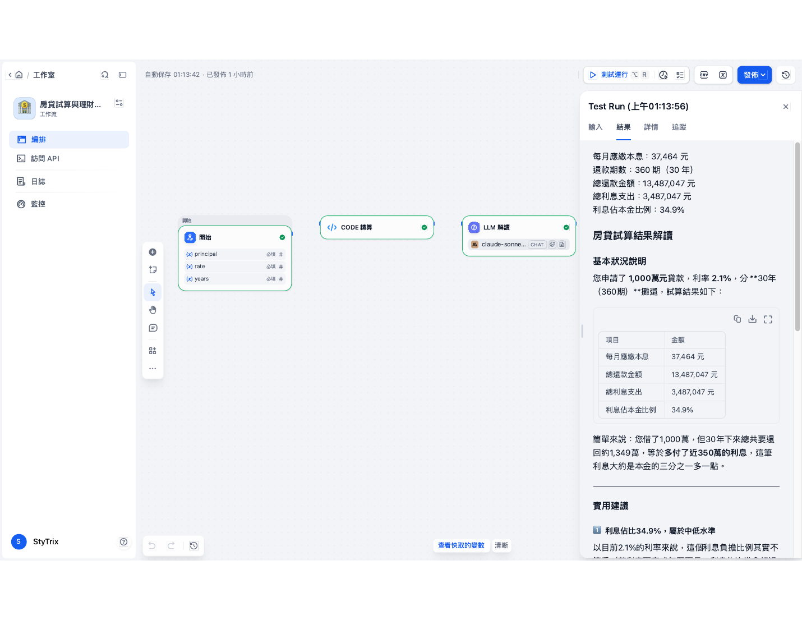The height and width of the screenshot is (620, 802).
Task: Download the result table
Action: click(753, 319)
